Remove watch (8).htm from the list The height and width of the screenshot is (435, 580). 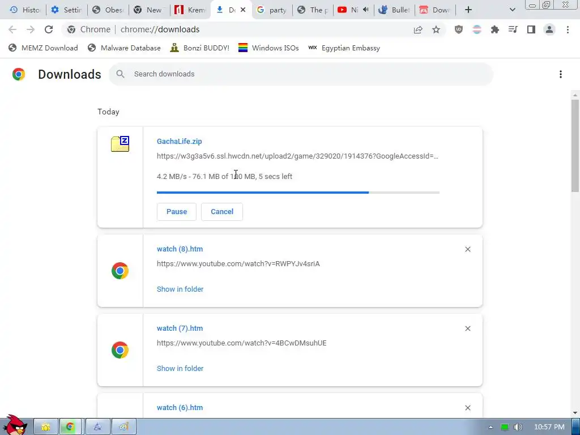point(467,249)
